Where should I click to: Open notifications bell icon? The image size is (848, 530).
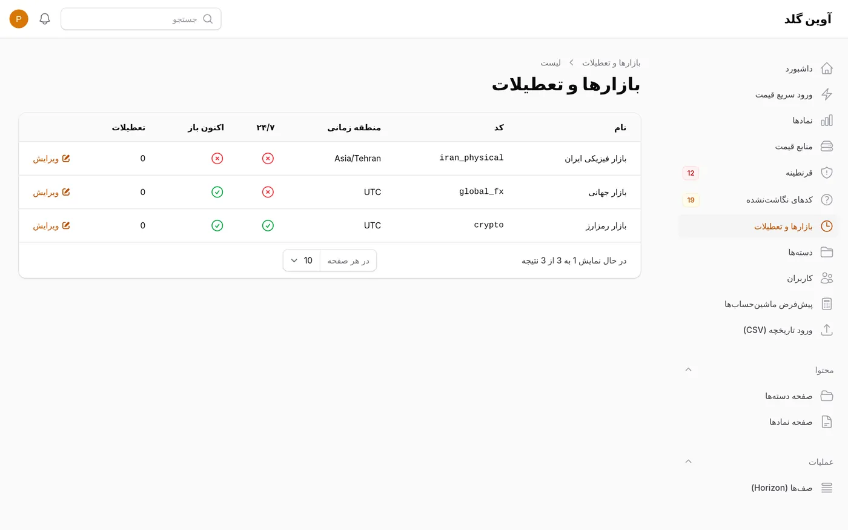(x=45, y=19)
